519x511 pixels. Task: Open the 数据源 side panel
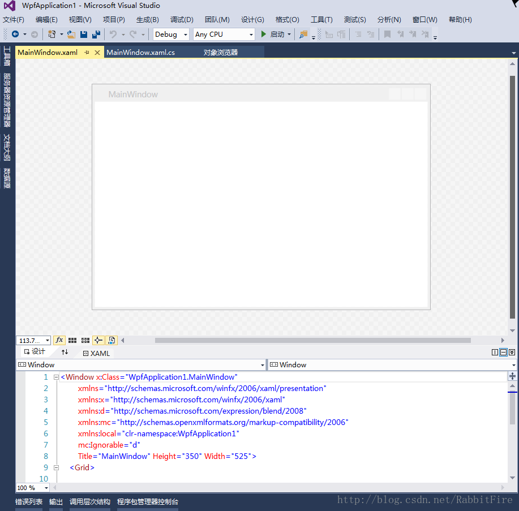tap(7, 178)
